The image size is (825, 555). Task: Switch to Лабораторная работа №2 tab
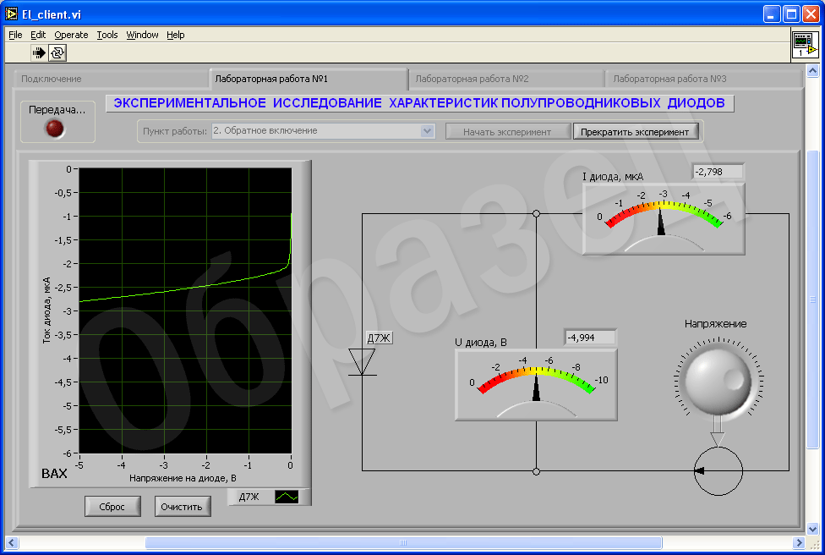pyautogui.click(x=506, y=79)
